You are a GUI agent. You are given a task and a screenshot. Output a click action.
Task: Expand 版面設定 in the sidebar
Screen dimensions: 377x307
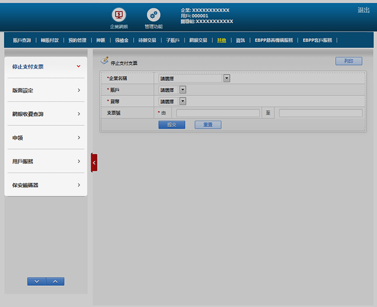click(x=45, y=90)
